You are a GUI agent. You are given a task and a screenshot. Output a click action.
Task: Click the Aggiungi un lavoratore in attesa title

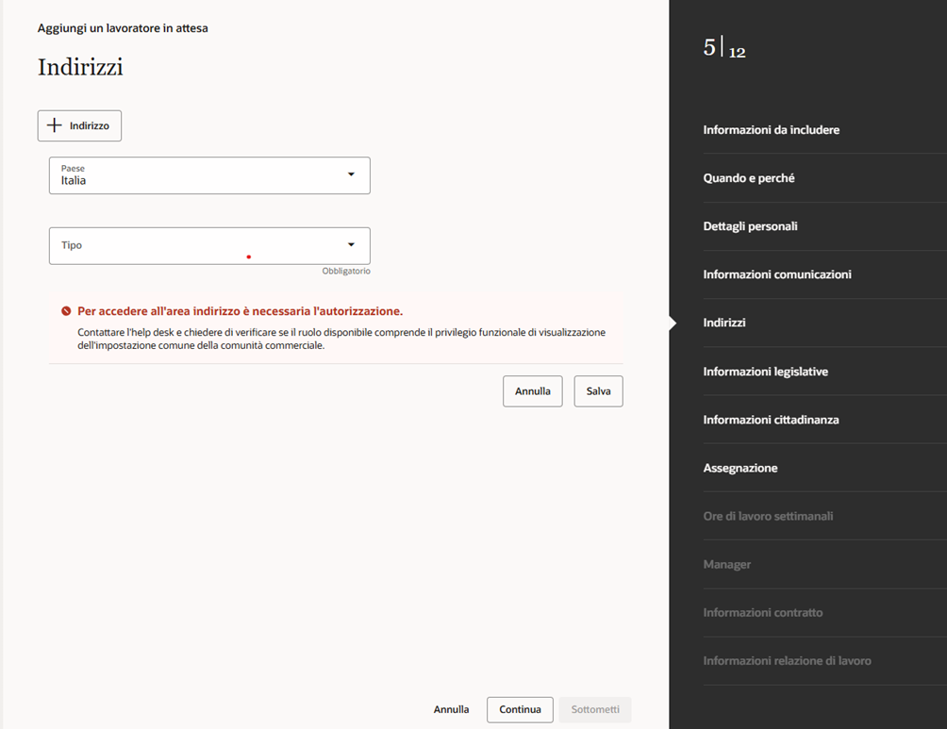coord(123,27)
